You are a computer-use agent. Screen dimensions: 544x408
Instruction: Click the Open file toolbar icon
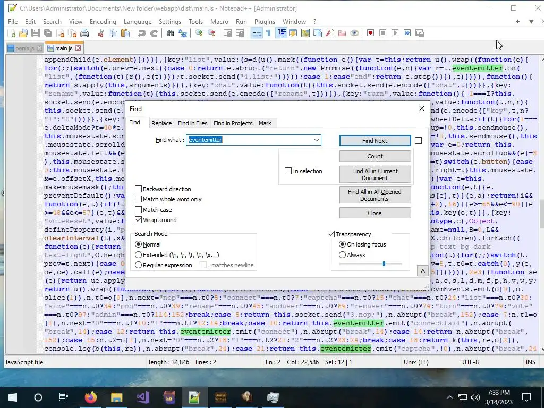point(23,33)
